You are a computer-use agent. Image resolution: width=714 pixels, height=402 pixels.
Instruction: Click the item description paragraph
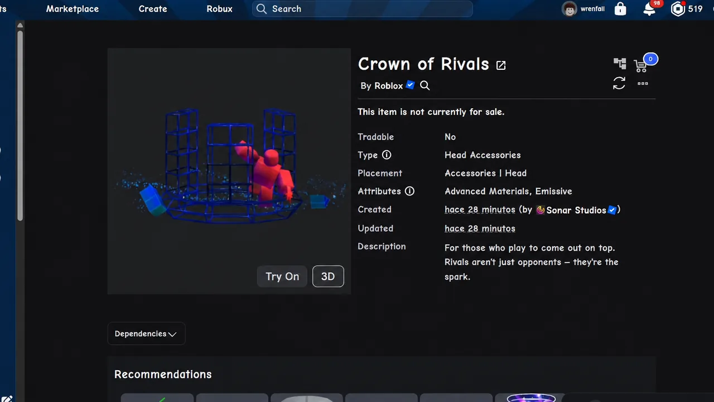pyautogui.click(x=532, y=262)
